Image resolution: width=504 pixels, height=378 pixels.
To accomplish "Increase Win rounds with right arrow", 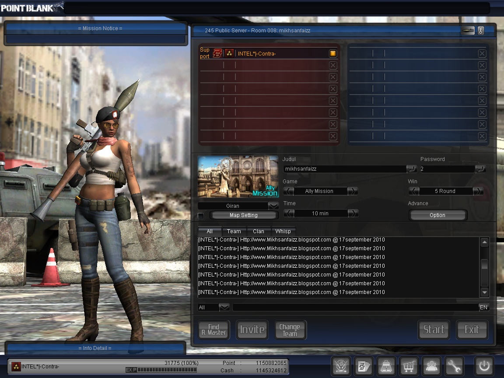I will [x=478, y=191].
